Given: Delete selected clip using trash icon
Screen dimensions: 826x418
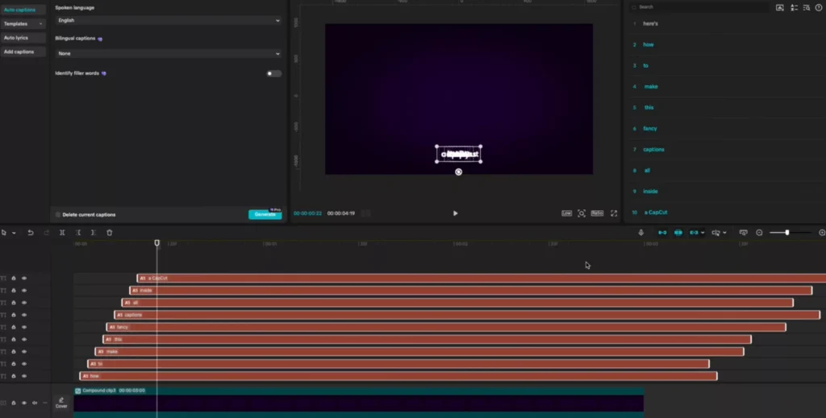Looking at the screenshot, I should point(110,233).
